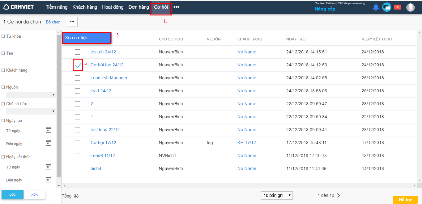Image resolution: width=422 pixels, height=204 pixels.
Task: Select 'Xóa cơ hội' menu option
Action: point(86,38)
